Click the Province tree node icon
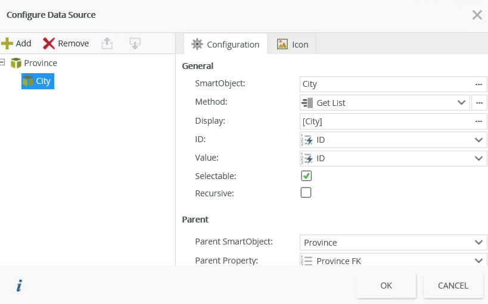Image resolution: width=488 pixels, height=304 pixels. (16, 63)
